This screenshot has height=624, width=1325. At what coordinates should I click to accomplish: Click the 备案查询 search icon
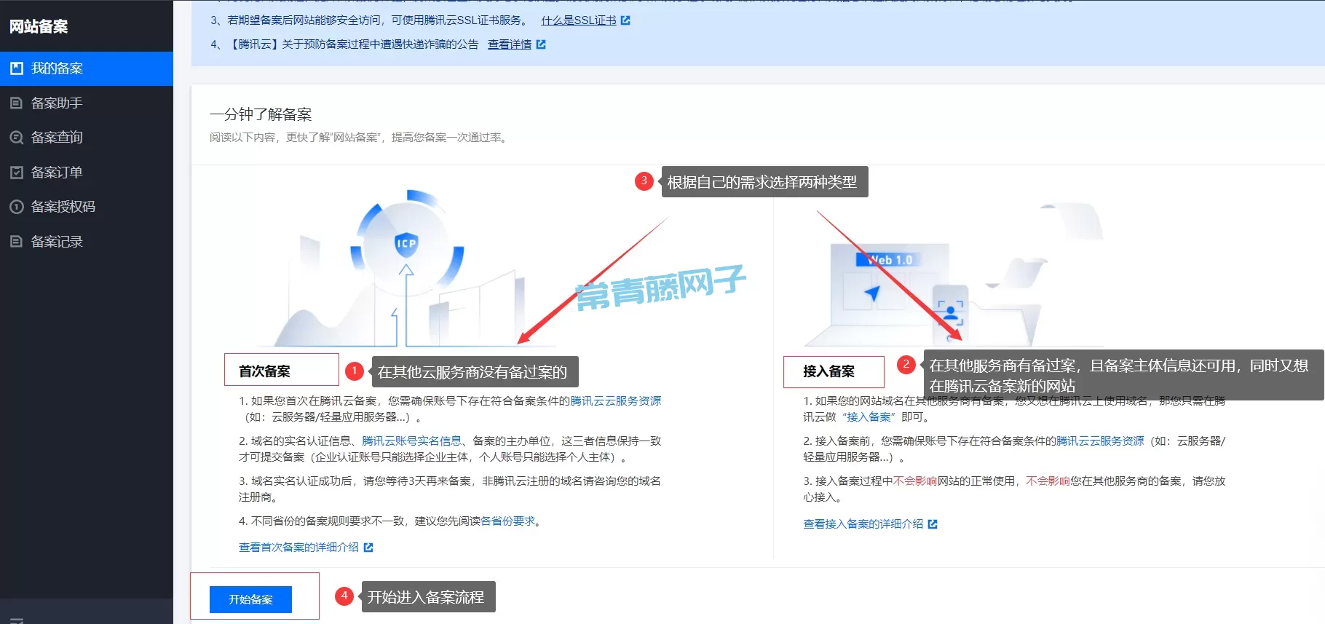coord(16,138)
